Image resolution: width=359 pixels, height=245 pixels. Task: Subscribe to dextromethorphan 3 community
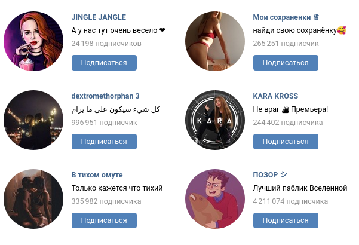104,142
